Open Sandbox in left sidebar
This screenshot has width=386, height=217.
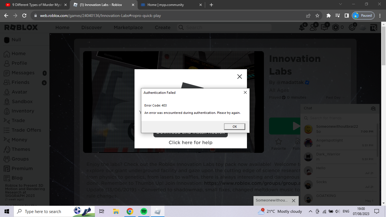pyautogui.click(x=22, y=101)
